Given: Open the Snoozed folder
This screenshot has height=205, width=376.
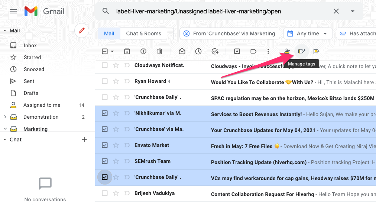Looking at the screenshot, I should click(34, 69).
